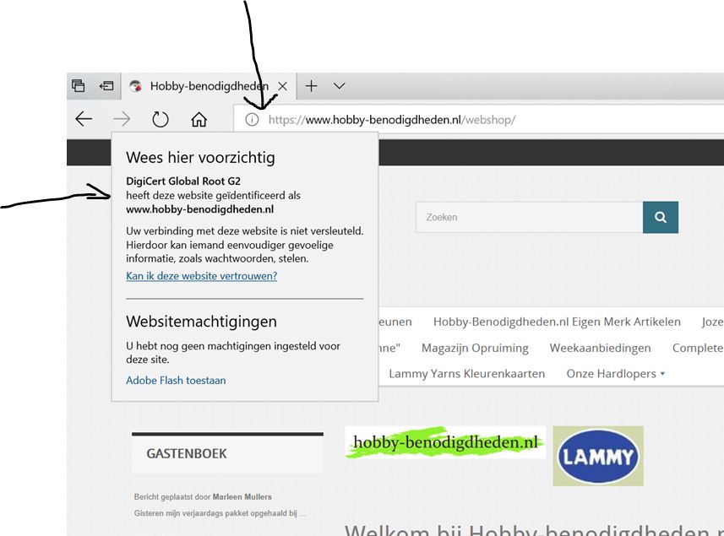Open the home page icon
Viewport: 724px width, 536px height.
click(x=199, y=120)
